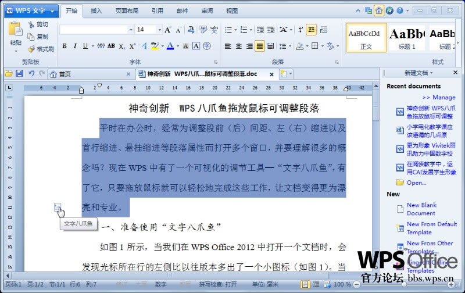The height and width of the screenshot is (293, 465).
Task: Expand underline style dropdown arrow
Action: coord(92,46)
